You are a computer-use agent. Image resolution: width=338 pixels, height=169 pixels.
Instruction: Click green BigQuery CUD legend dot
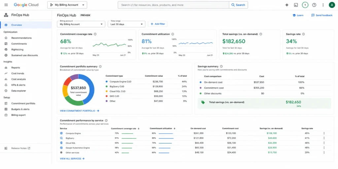pyautogui.click(x=107, y=86)
